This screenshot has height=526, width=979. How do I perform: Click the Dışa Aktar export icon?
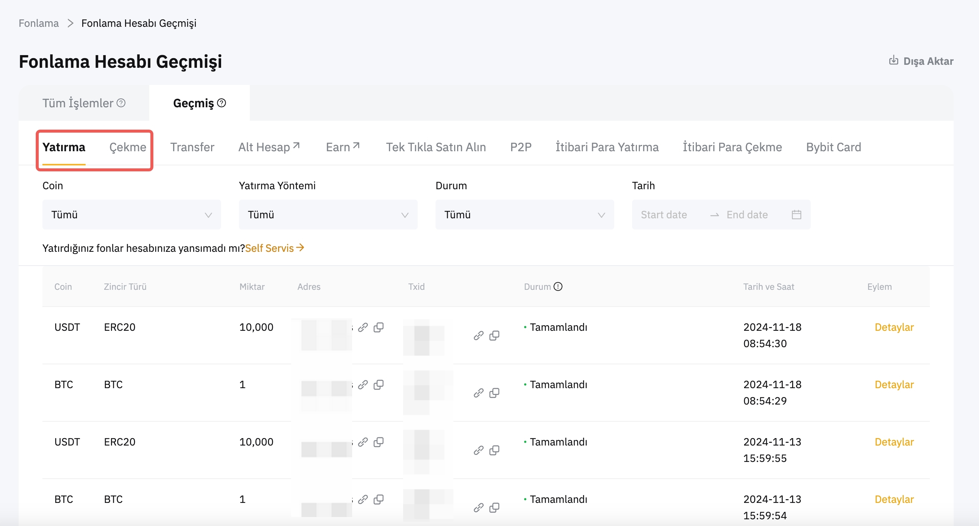[893, 60]
